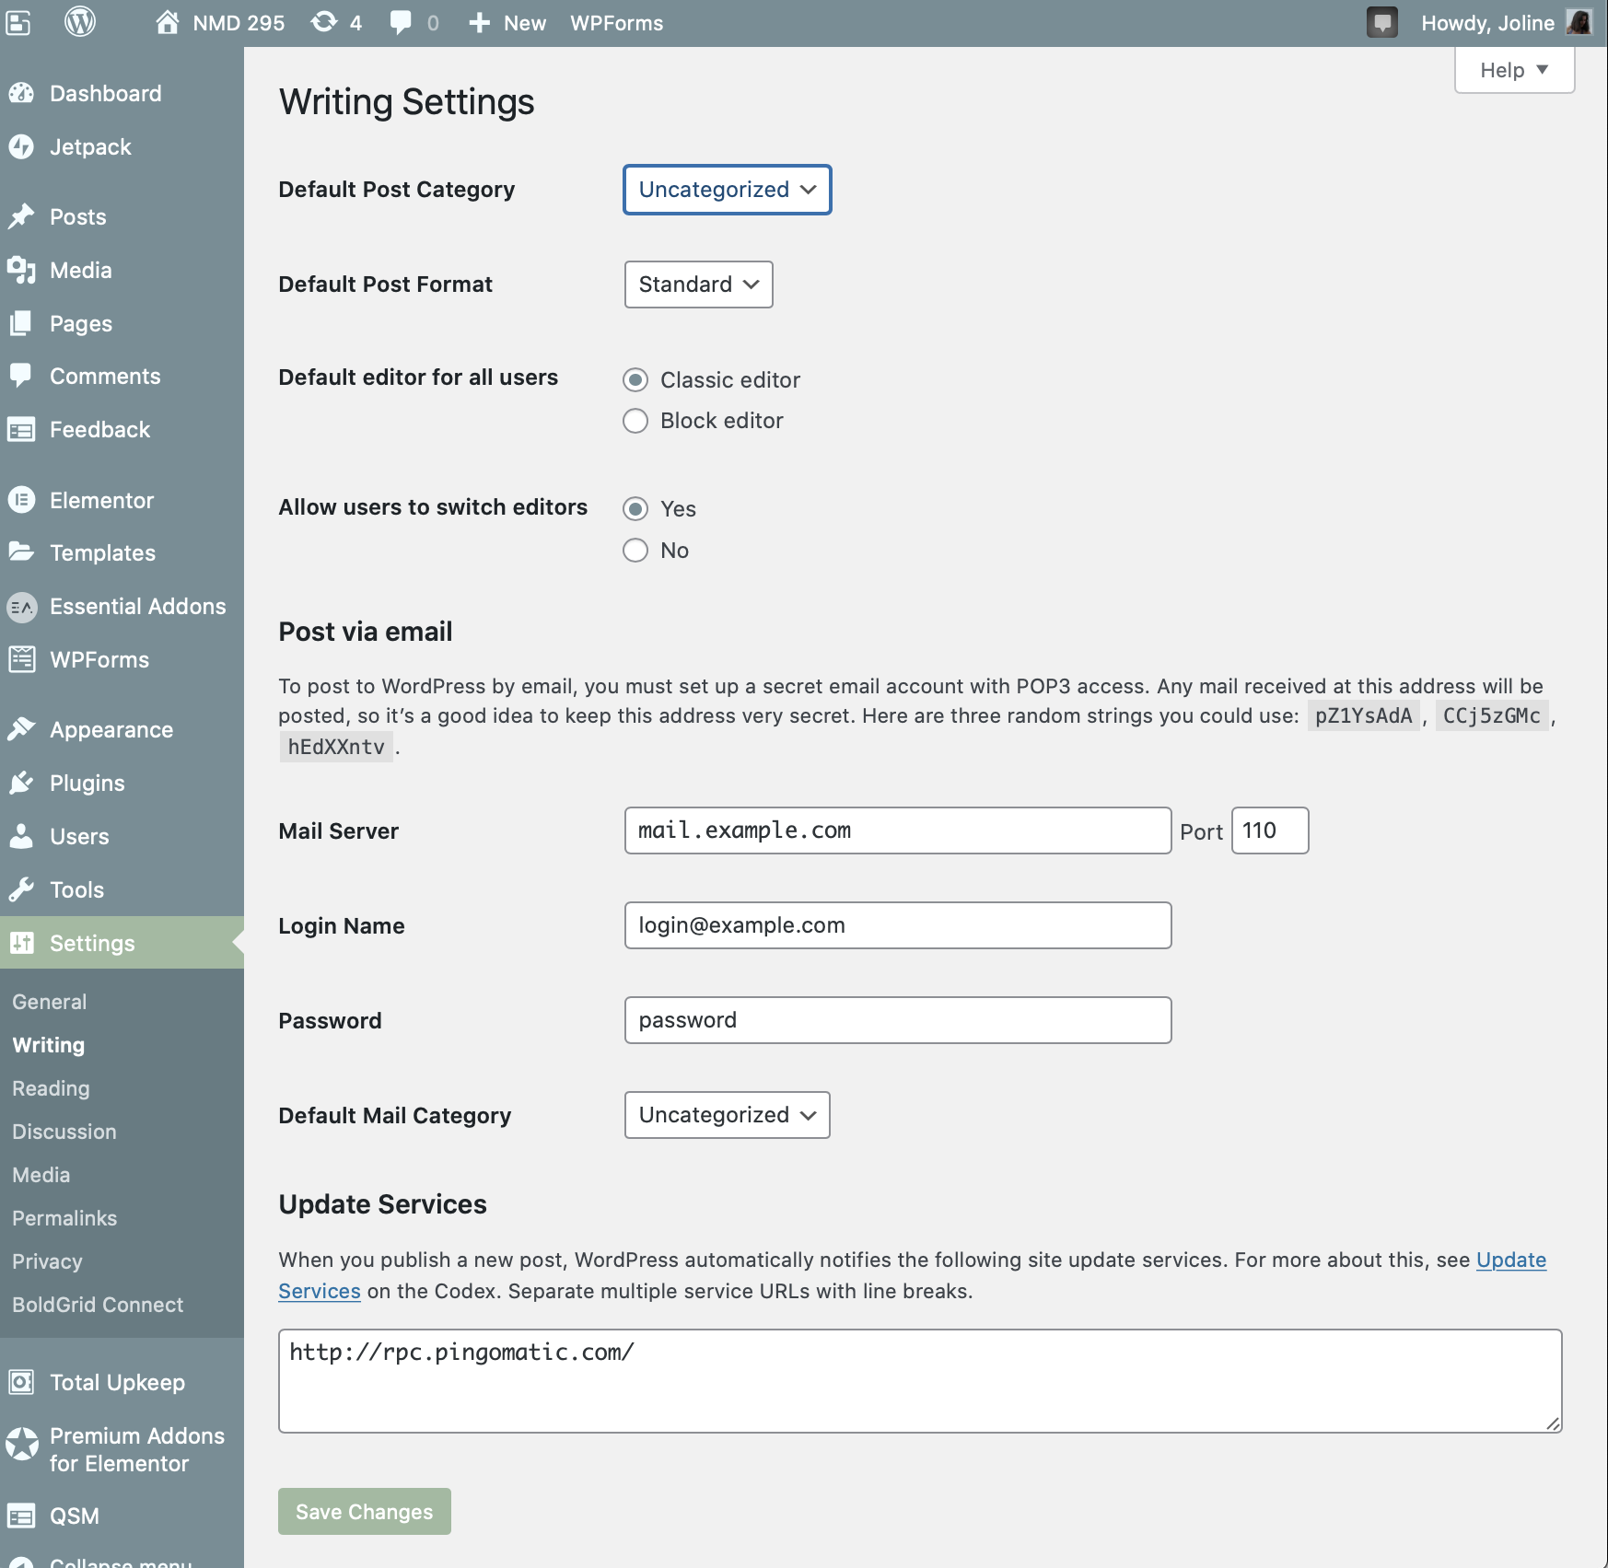Viewport: 1608px width, 1568px height.
Task: Select the Block editor radio button
Action: coord(635,421)
